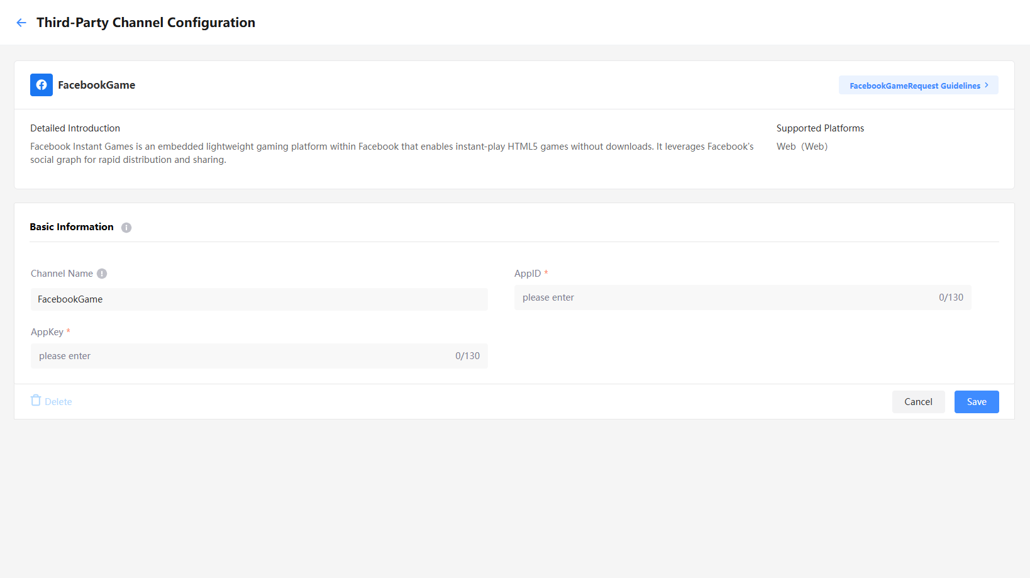
Task: Click the back arrow icon
Action: pyautogui.click(x=21, y=23)
